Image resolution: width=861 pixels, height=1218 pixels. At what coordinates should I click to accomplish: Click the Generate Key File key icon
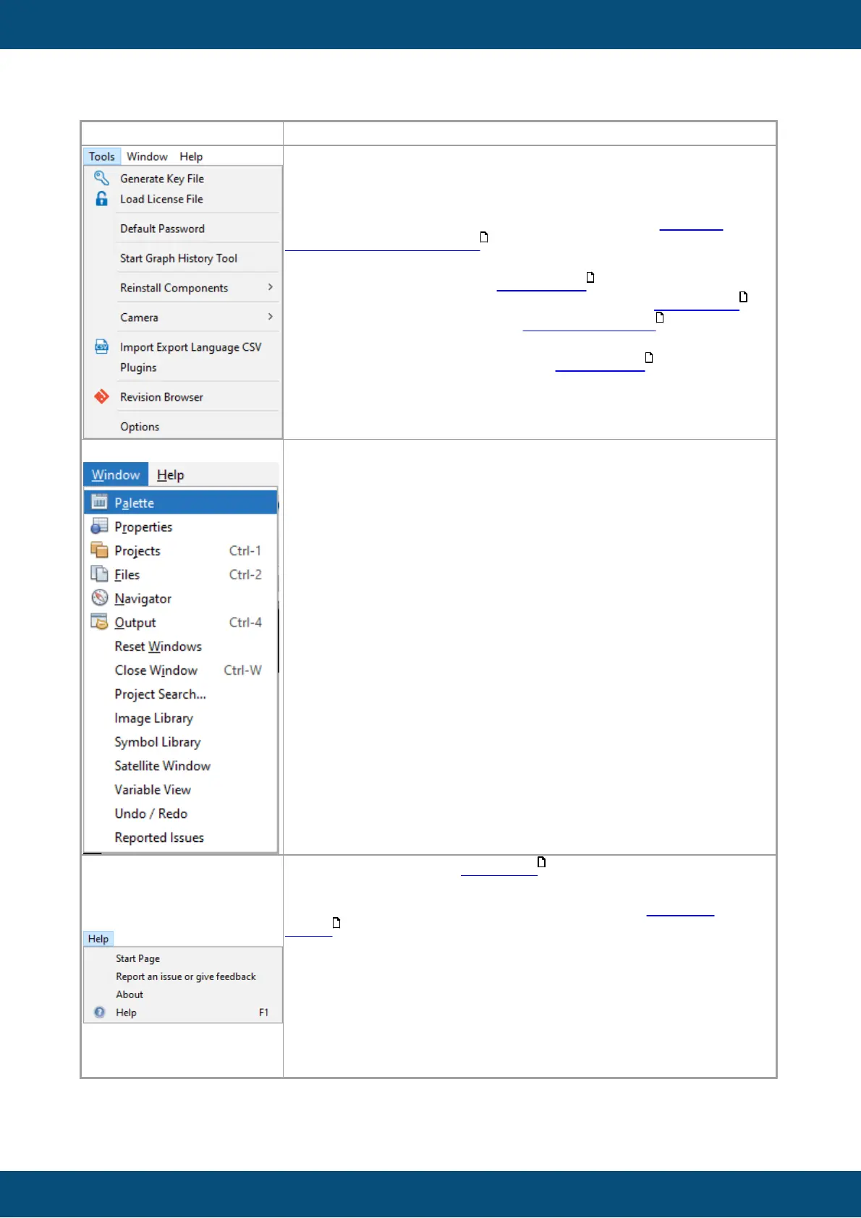[102, 178]
